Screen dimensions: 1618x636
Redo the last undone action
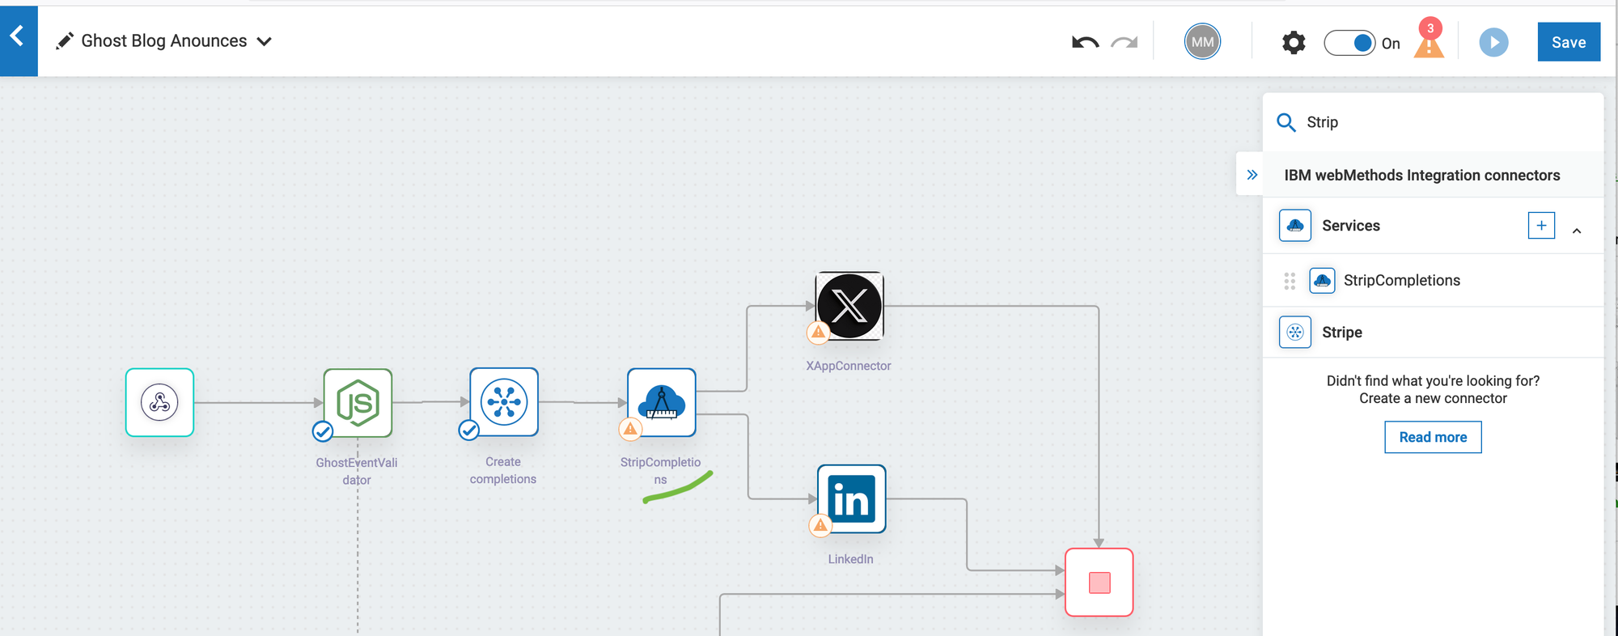coord(1124,42)
